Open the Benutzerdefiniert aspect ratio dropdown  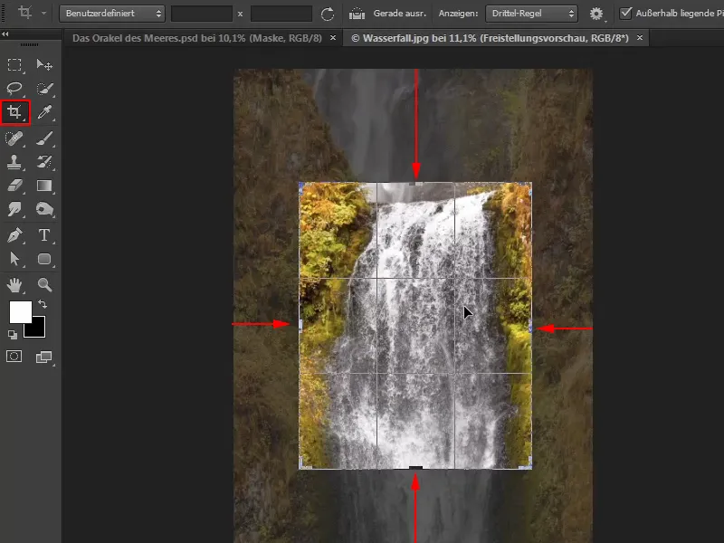[112, 14]
